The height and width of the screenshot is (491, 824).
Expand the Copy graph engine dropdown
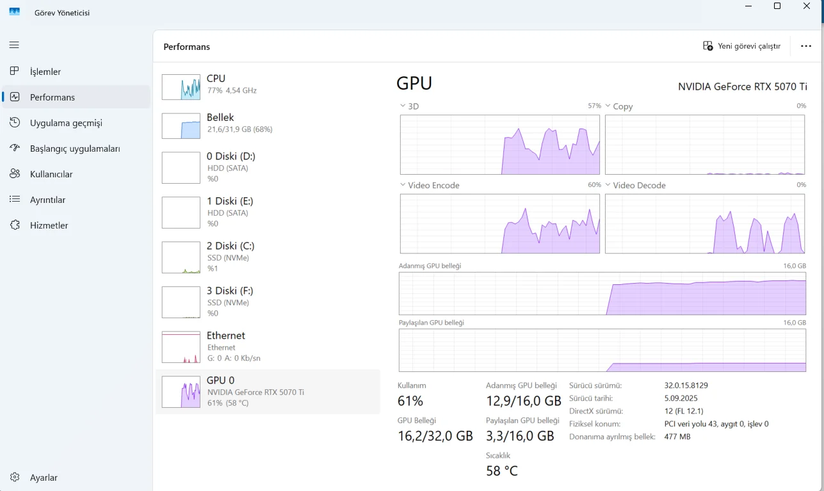608,106
